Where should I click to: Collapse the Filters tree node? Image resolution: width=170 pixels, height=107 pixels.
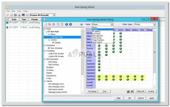coord(49,34)
